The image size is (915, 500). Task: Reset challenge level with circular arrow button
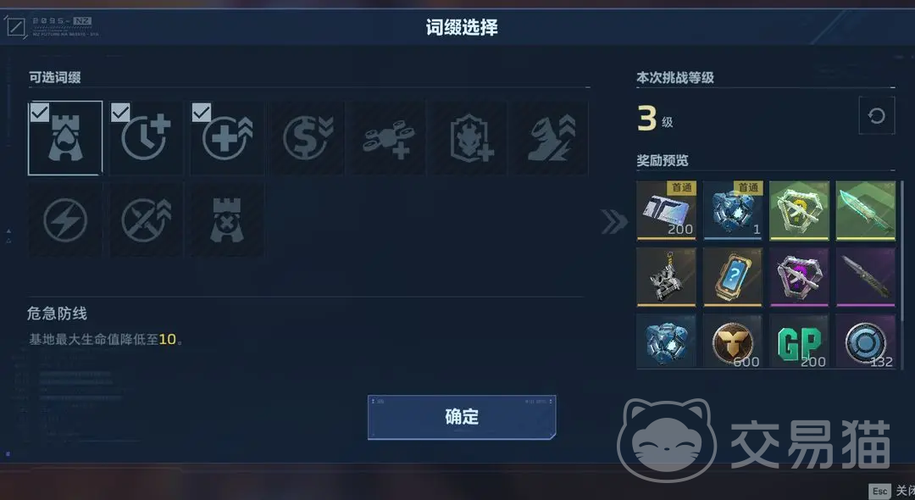[x=877, y=115]
